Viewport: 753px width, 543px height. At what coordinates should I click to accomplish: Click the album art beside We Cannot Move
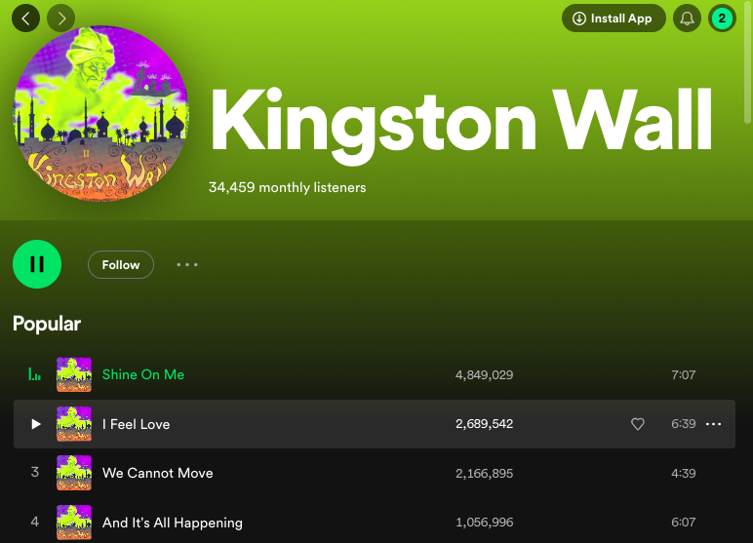click(74, 473)
